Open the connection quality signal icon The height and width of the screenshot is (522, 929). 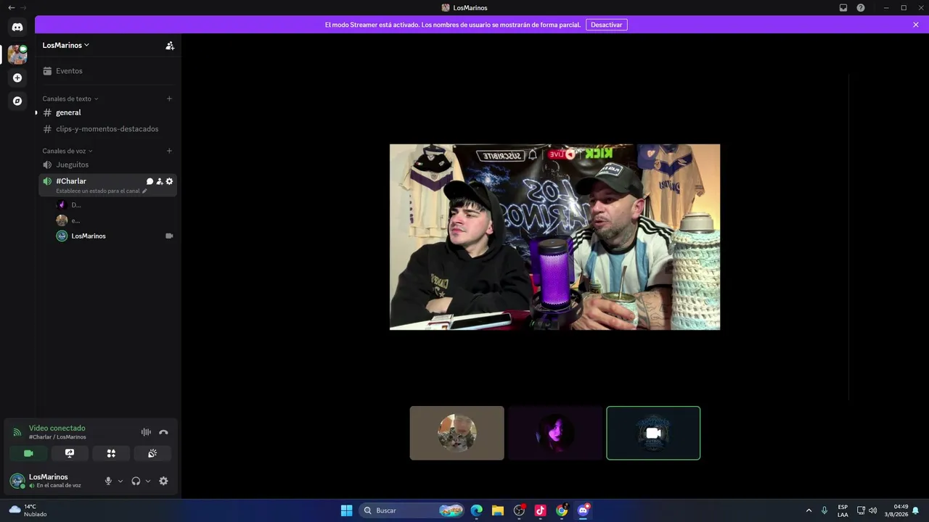[17, 432]
